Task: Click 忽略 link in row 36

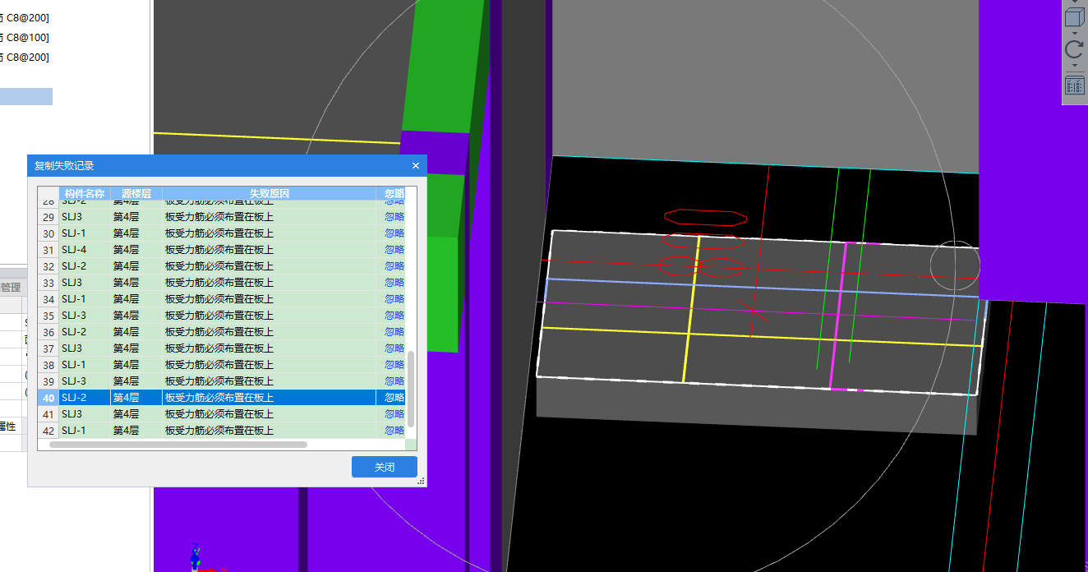Action: click(394, 332)
